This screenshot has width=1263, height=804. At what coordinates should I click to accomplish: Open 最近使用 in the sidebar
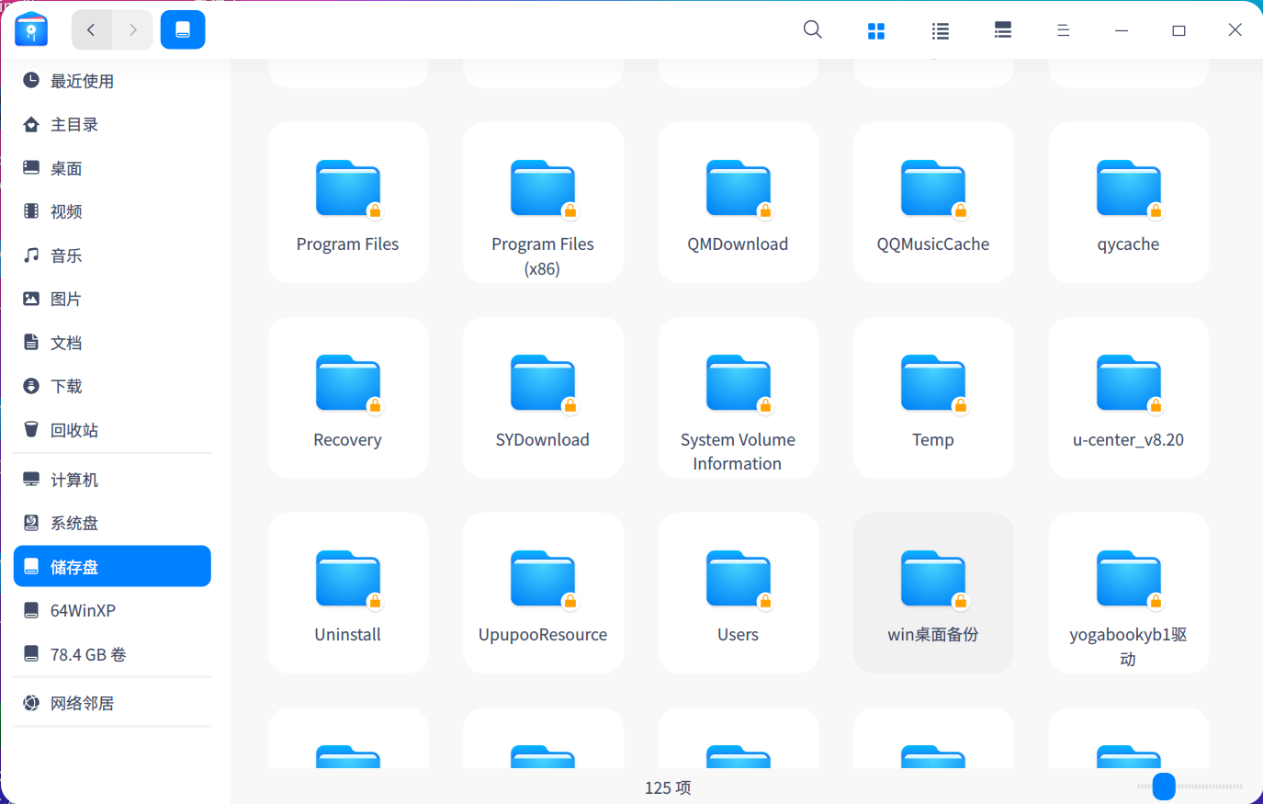pos(82,81)
